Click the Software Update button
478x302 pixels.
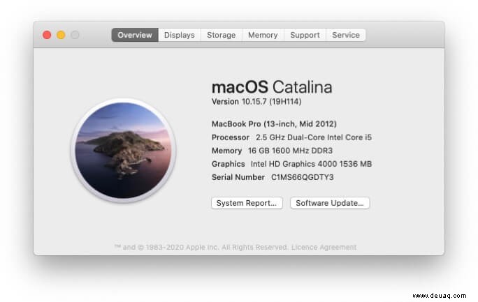(x=330, y=203)
